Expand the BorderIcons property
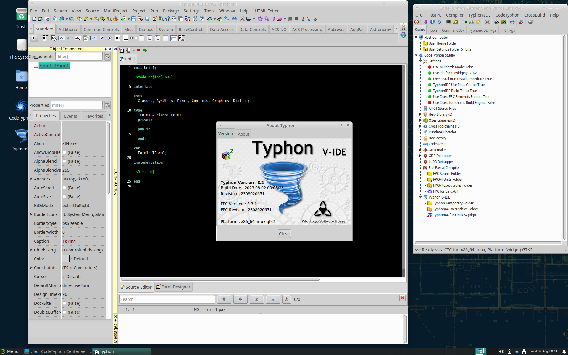This screenshot has height=355, width=568. 31,214
